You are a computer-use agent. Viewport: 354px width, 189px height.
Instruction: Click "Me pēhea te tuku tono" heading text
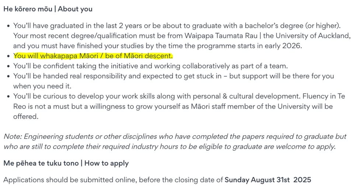point(41,163)
